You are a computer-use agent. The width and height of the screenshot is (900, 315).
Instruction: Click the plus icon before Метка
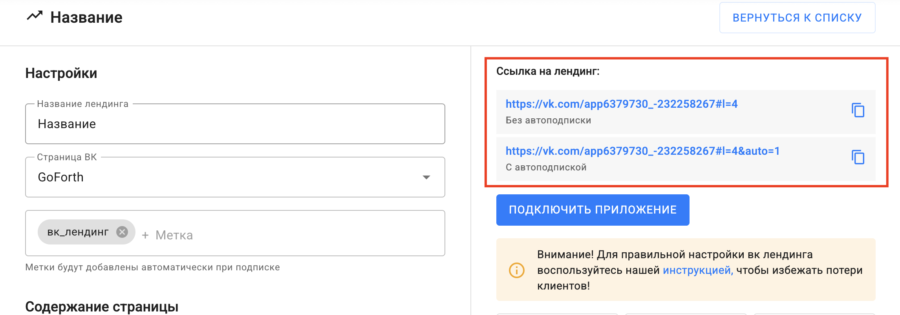145,235
